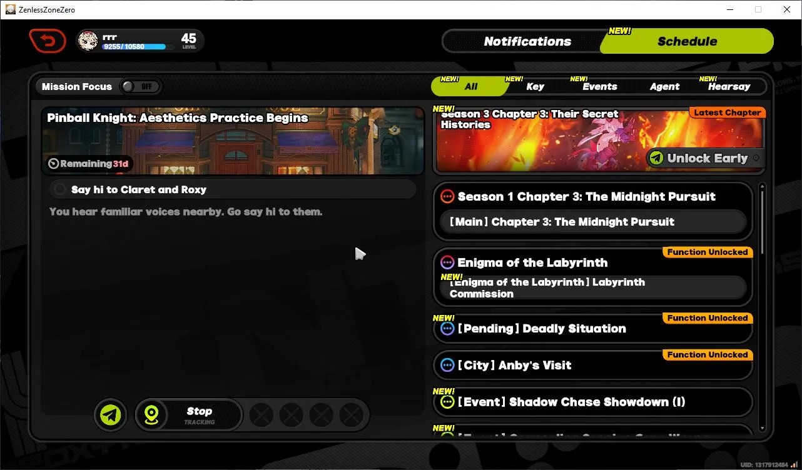
Task: Click the quest list scrollbar
Action: click(x=762, y=306)
